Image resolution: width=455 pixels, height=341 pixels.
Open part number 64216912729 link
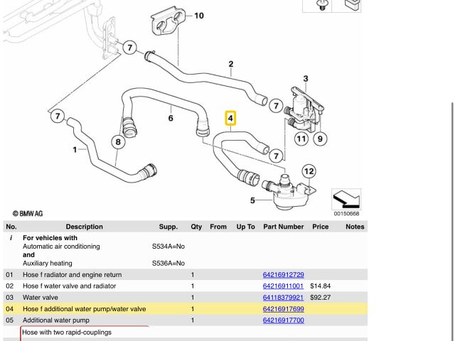click(x=283, y=275)
